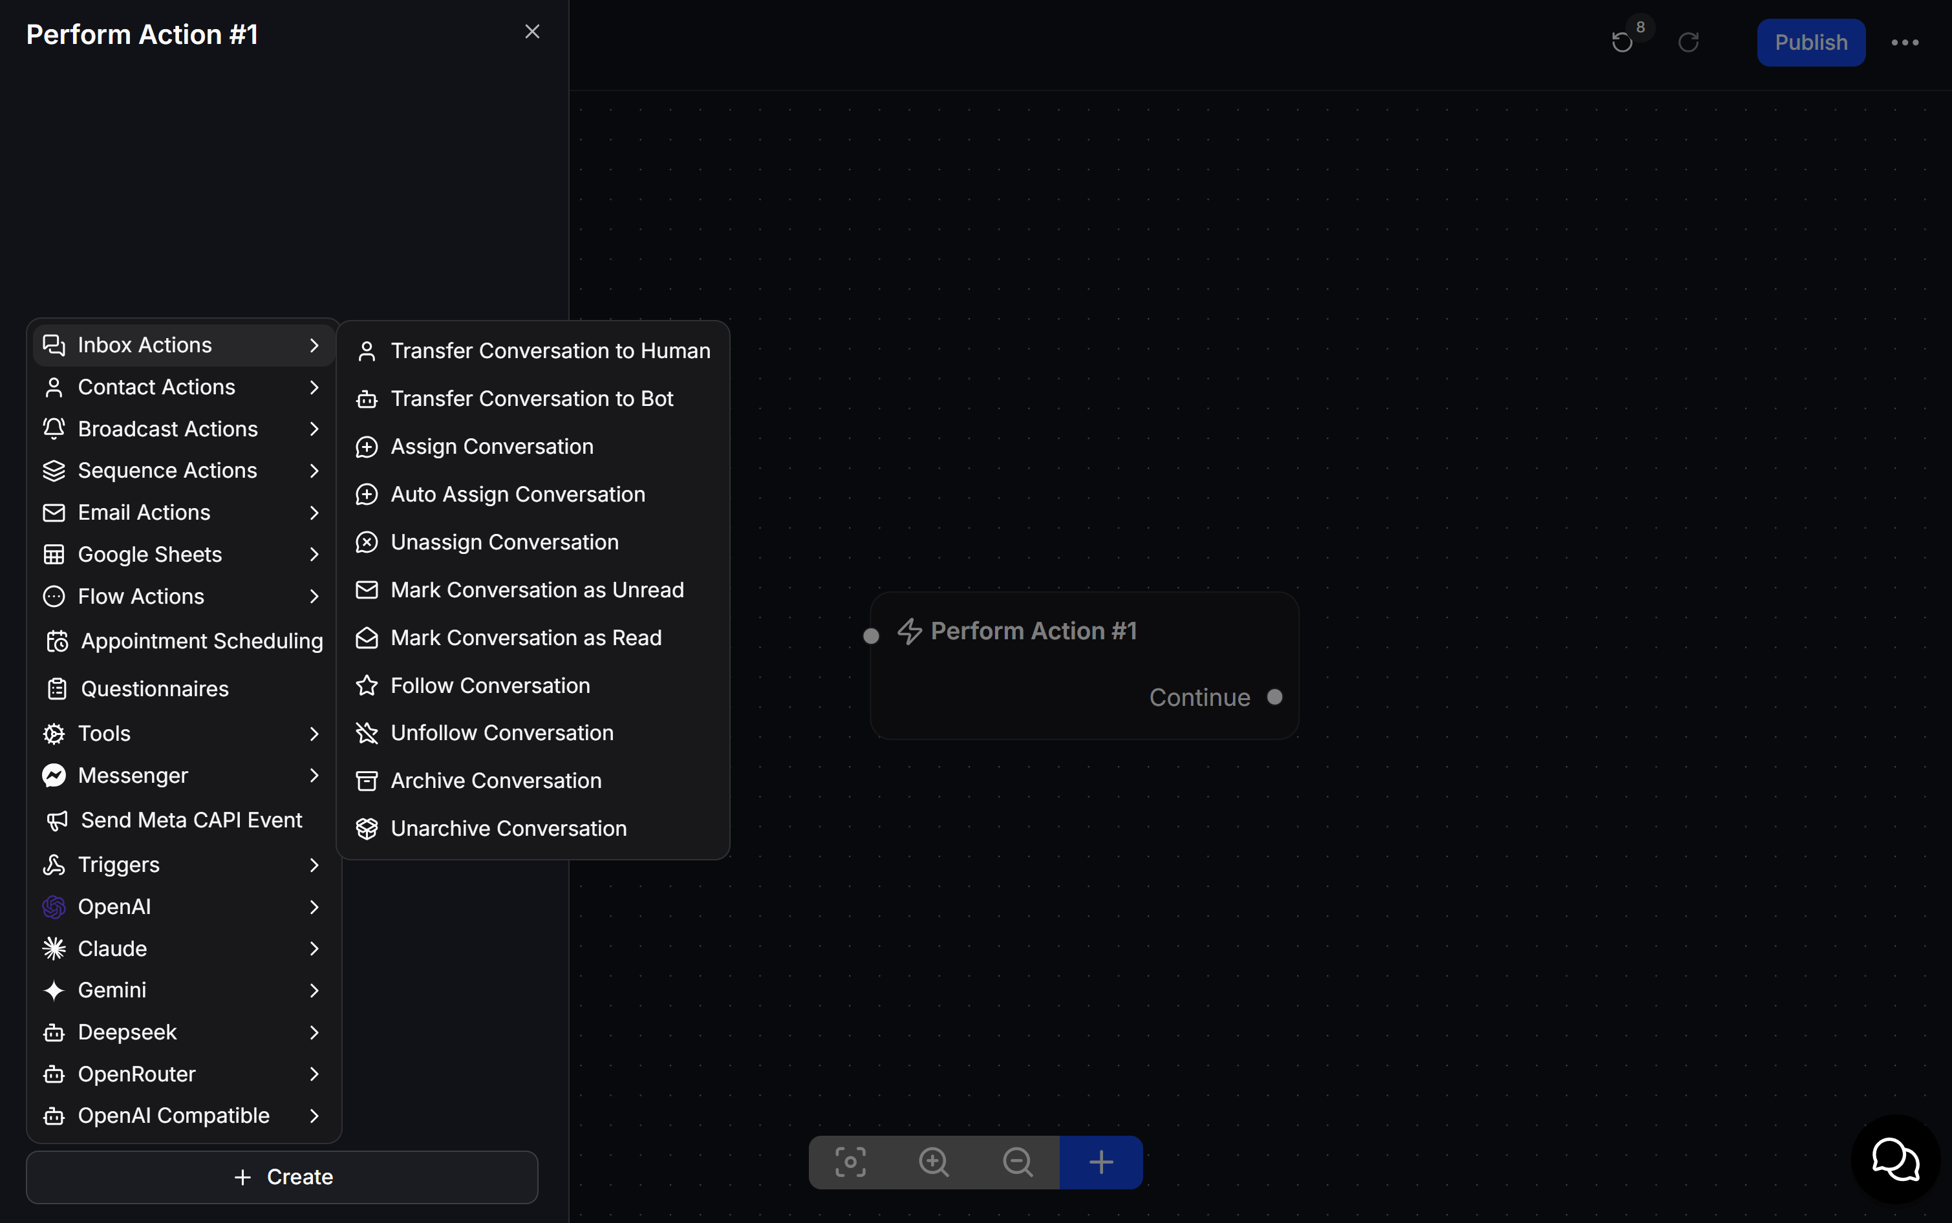This screenshot has height=1223, width=1952.
Task: Pick Unassign Conversation
Action: [533, 542]
